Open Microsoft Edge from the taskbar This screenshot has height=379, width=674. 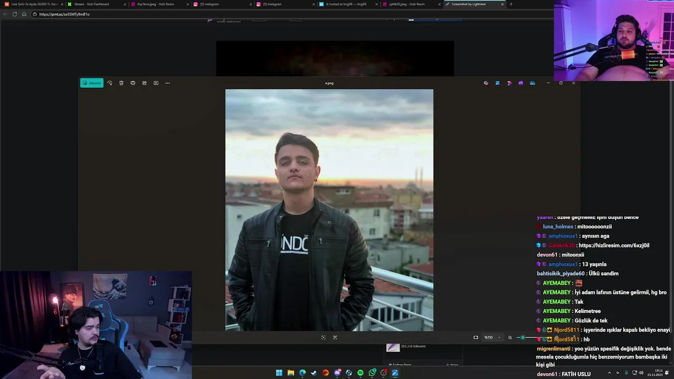(302, 373)
